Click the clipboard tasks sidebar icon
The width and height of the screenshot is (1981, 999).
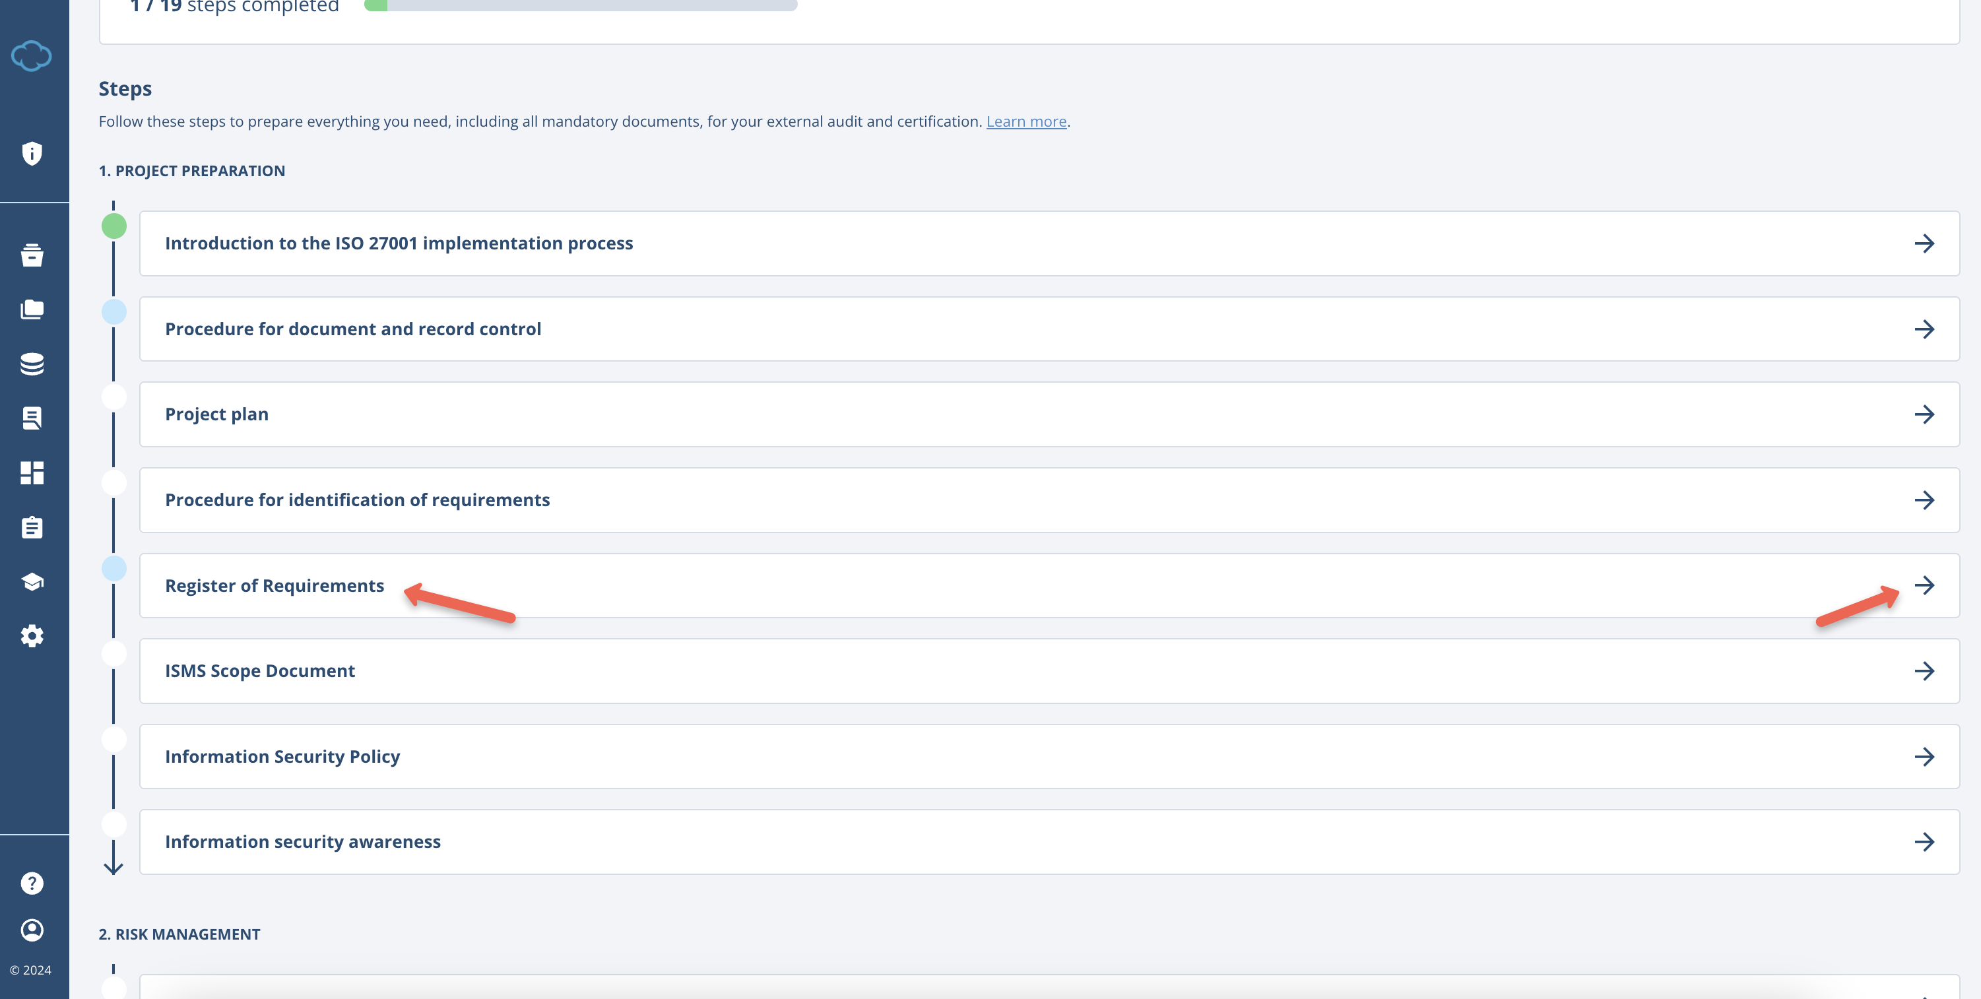coord(32,528)
